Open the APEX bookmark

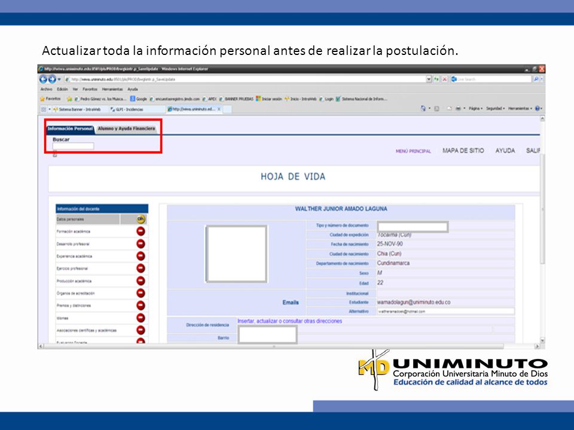click(x=210, y=99)
